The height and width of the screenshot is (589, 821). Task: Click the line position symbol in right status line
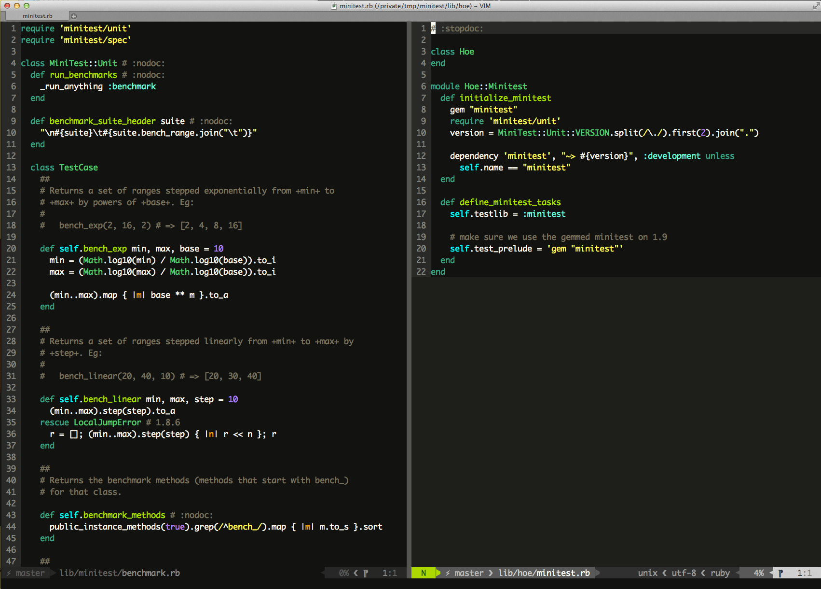pos(780,573)
